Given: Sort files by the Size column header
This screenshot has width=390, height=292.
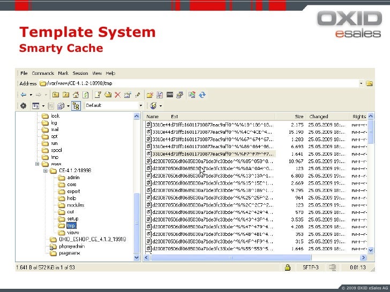Looking at the screenshot, I should pos(298,117).
